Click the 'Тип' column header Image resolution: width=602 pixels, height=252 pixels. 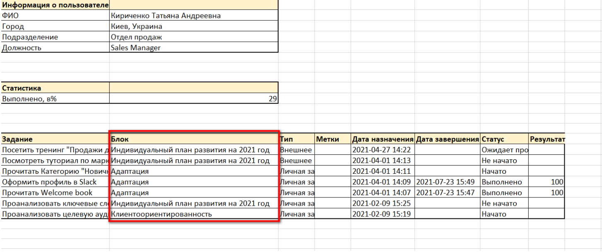pyautogui.click(x=297, y=139)
